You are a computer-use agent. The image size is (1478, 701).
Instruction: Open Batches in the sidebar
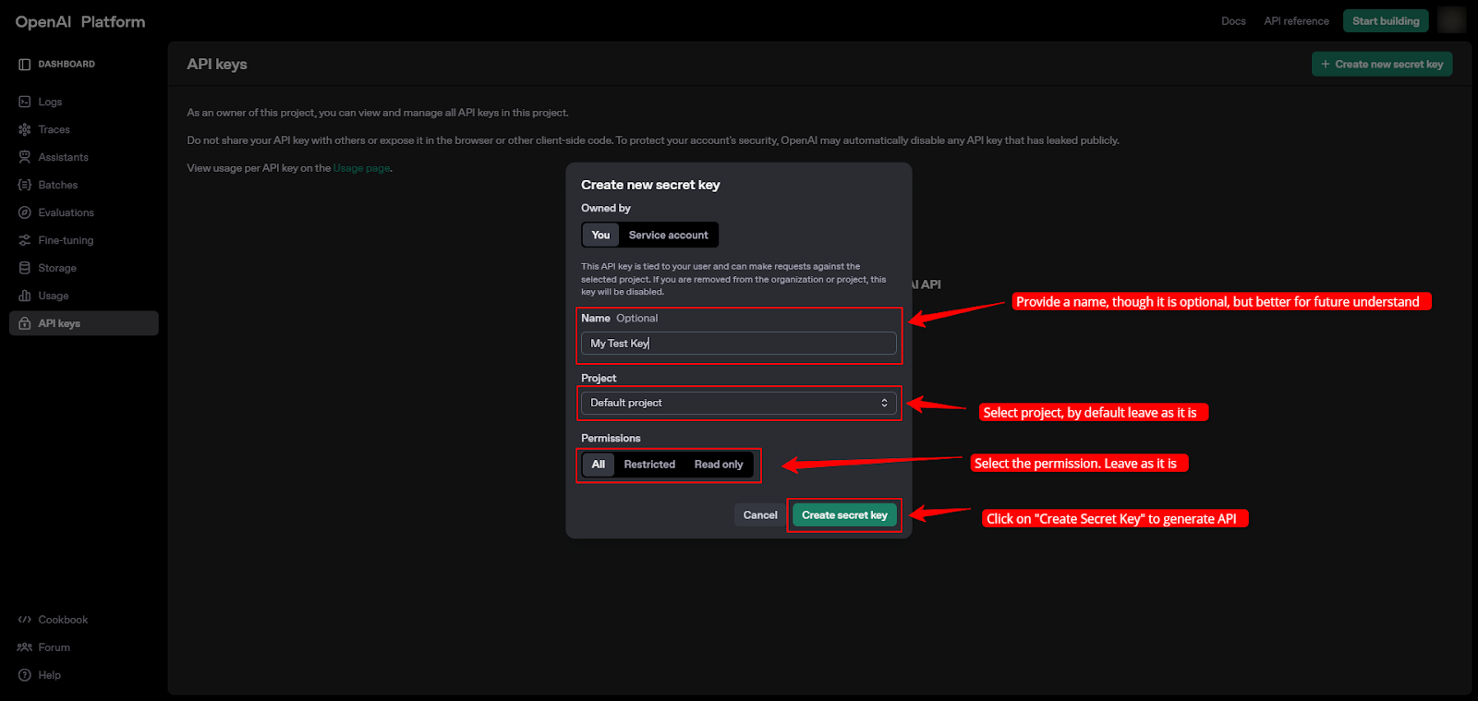[84, 185]
